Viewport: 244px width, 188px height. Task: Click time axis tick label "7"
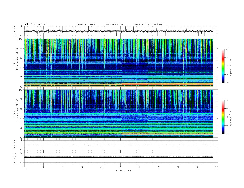tap(159, 167)
